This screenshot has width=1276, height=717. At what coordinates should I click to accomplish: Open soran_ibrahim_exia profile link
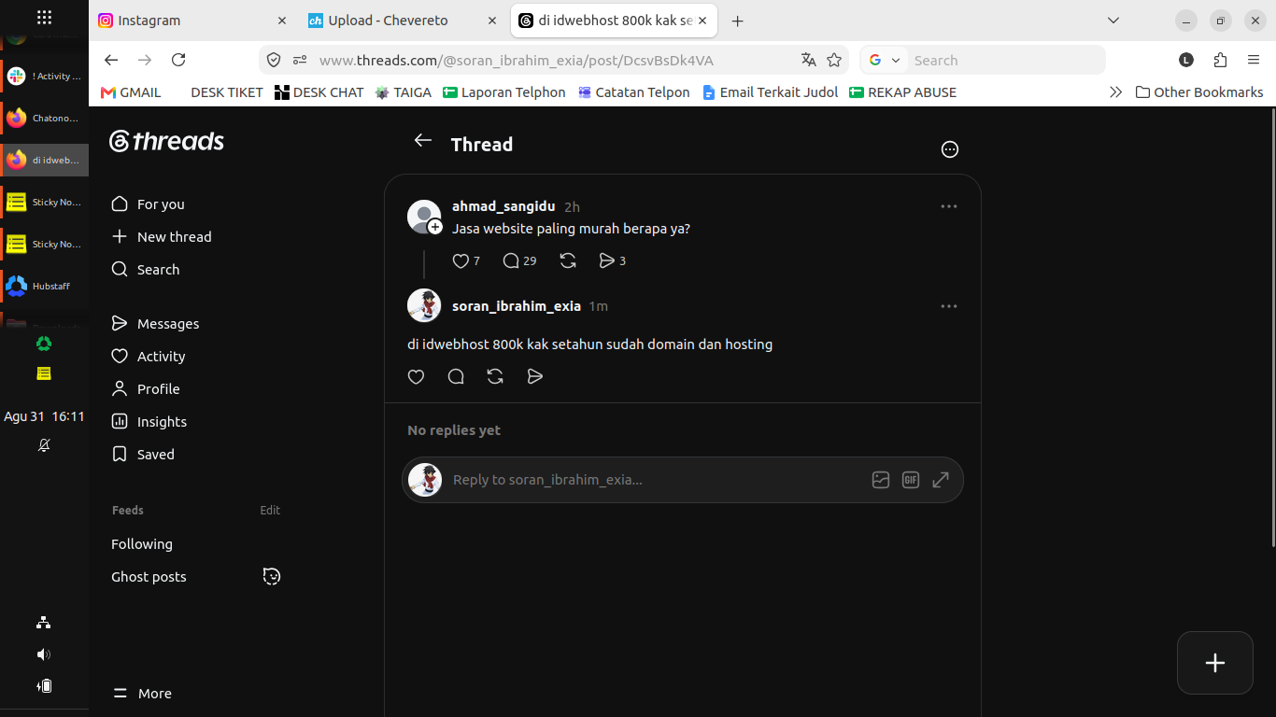(x=517, y=306)
